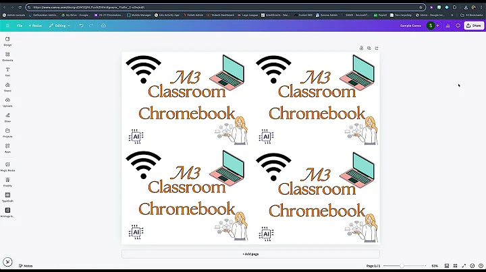Image resolution: width=486 pixels, height=272 pixels.
Task: Open the hamburger main menu
Action: (x=7, y=26)
